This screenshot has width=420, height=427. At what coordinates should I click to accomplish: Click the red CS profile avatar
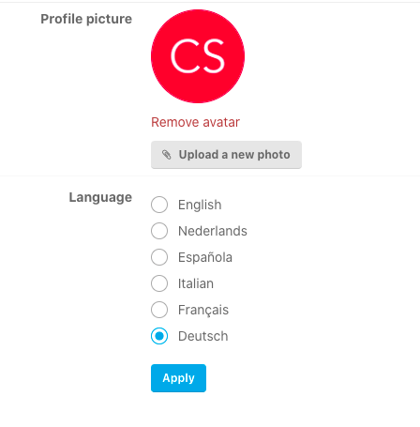[198, 56]
